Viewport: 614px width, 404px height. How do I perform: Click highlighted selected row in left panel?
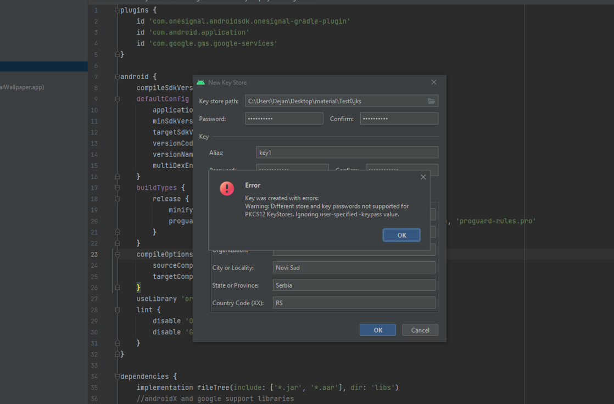(44, 66)
